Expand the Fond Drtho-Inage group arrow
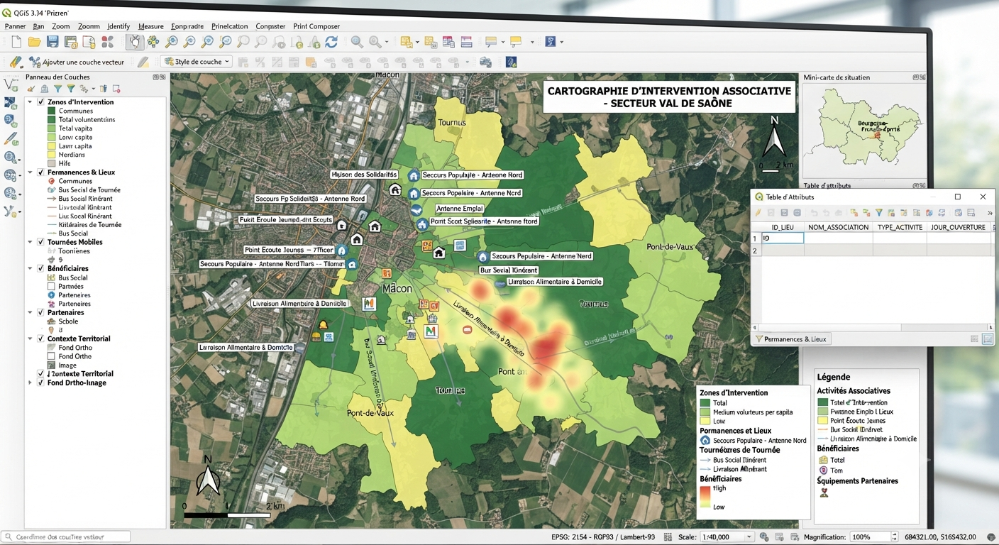The height and width of the screenshot is (545, 999). click(x=30, y=382)
